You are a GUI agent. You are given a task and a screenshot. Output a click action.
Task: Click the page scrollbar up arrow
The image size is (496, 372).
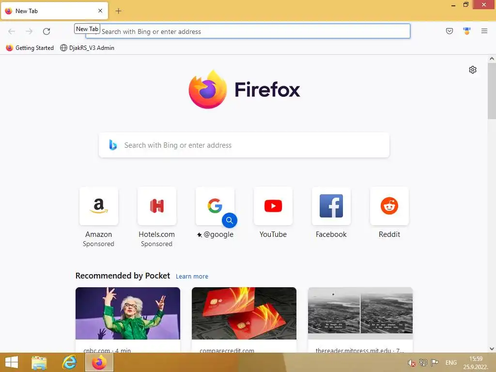[x=492, y=59]
